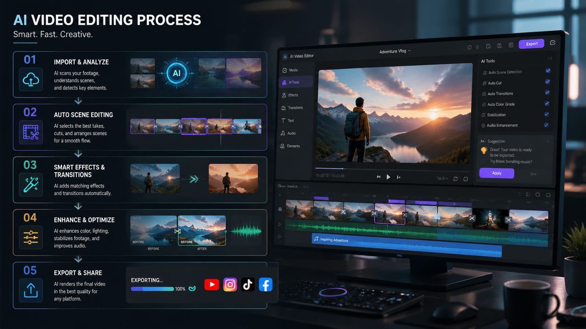
Task: Click the cloud upload icon in Import & Analyze
Action: pos(31,79)
